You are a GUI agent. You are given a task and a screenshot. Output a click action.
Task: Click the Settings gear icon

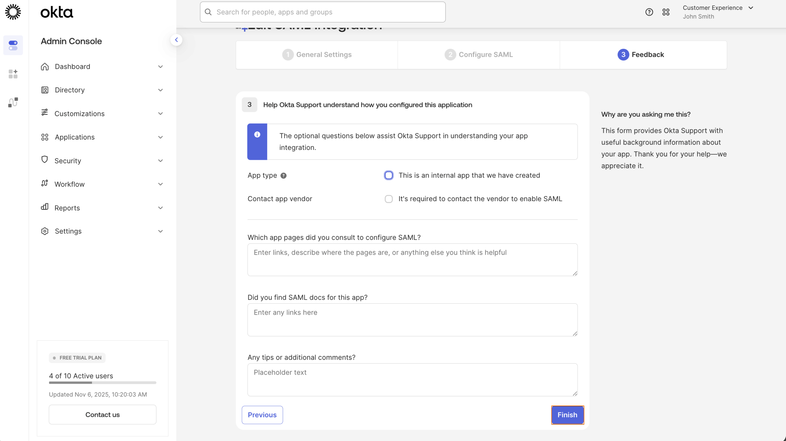[x=45, y=231]
